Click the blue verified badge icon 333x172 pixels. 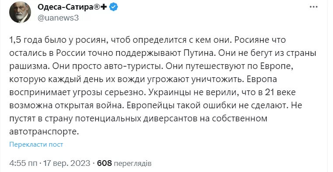(114, 7)
